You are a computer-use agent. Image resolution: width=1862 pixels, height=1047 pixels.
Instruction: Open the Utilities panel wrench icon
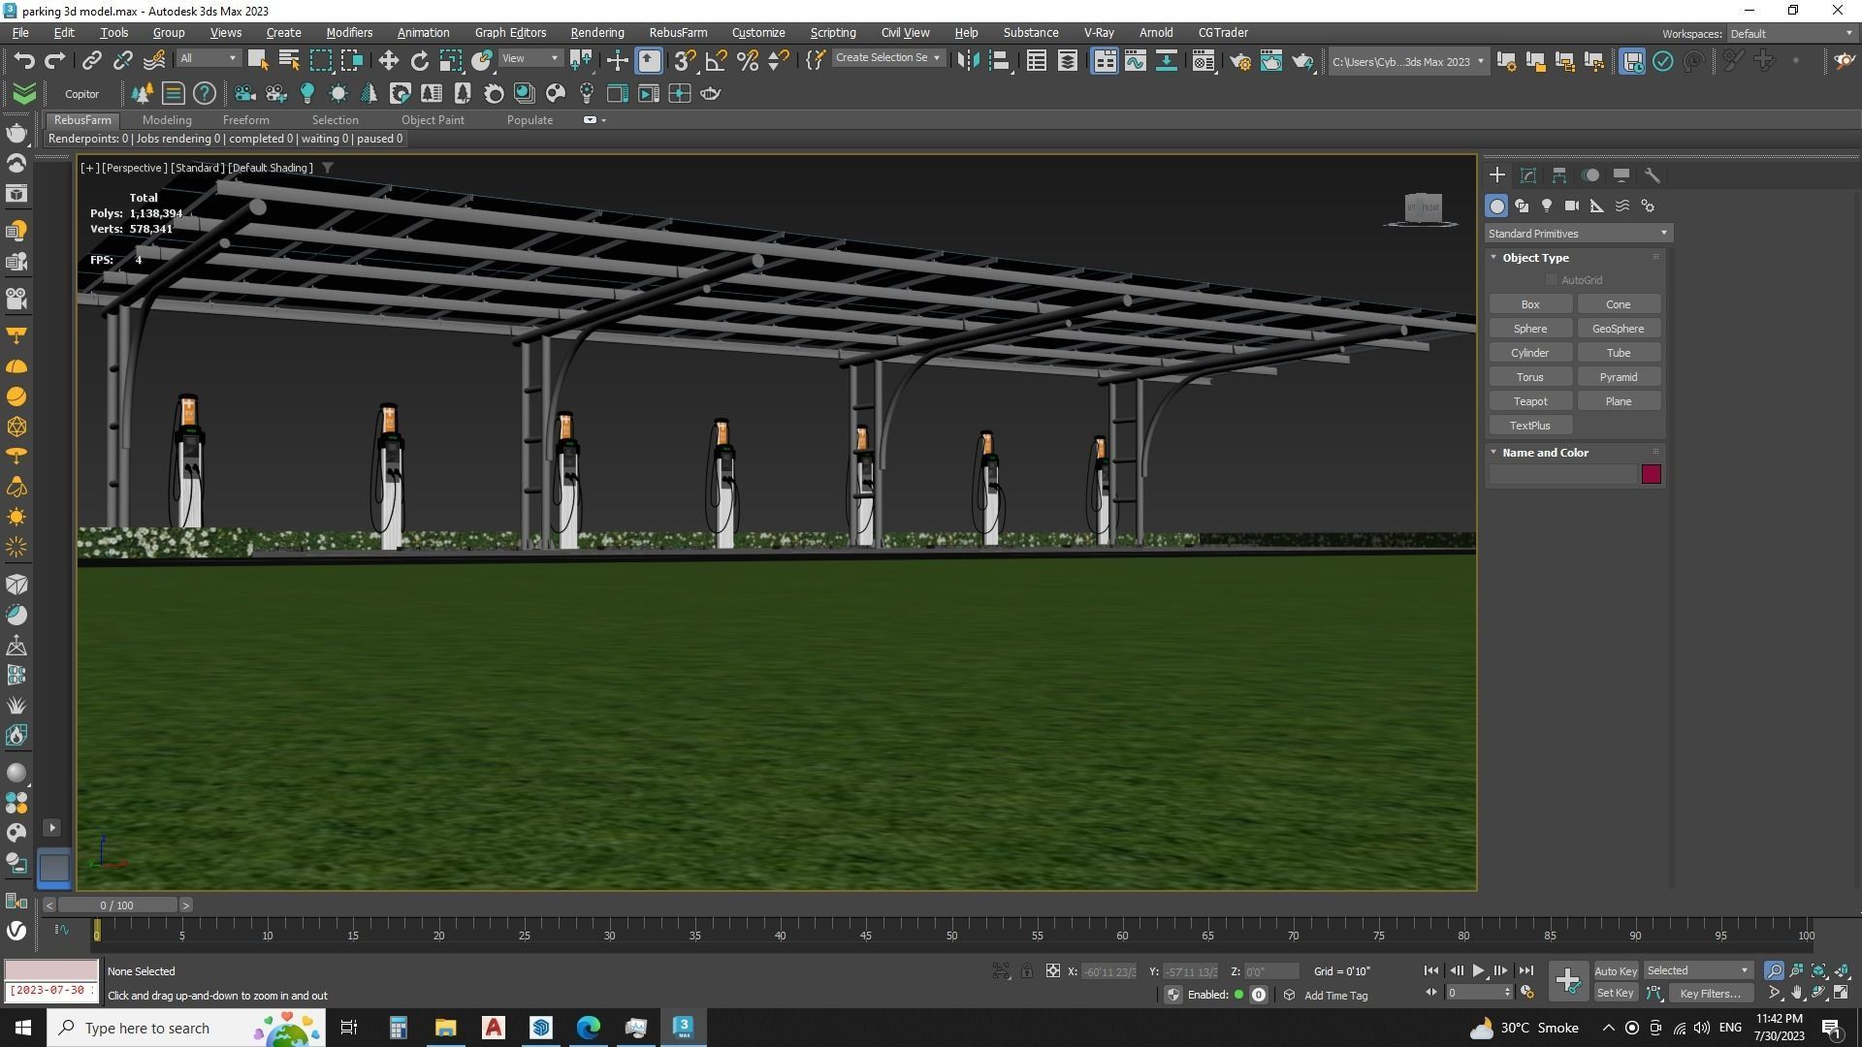pyautogui.click(x=1653, y=175)
